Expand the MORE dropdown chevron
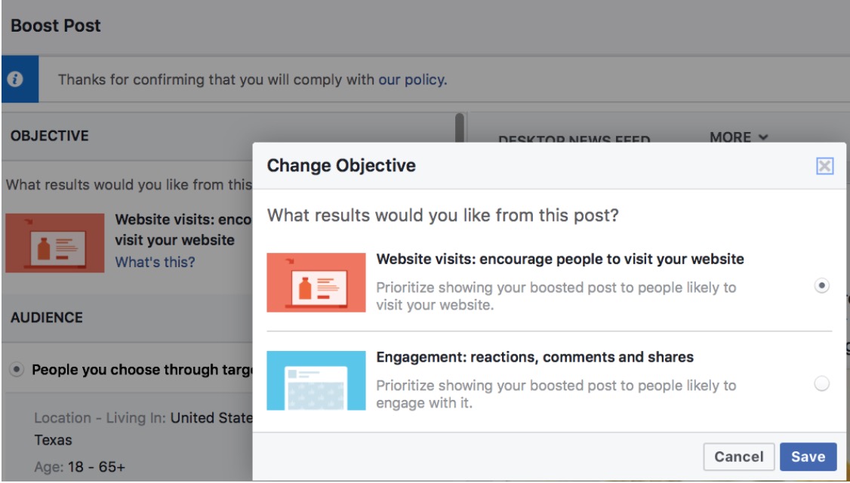This screenshot has width=850, height=483. coord(763,137)
